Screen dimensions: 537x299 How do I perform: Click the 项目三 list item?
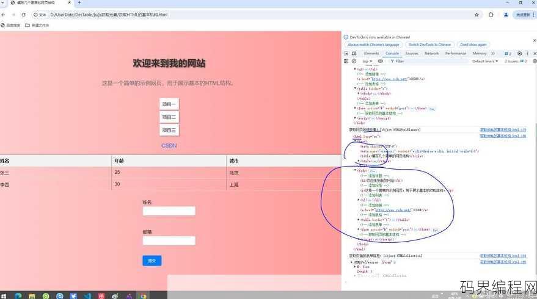[x=169, y=130]
